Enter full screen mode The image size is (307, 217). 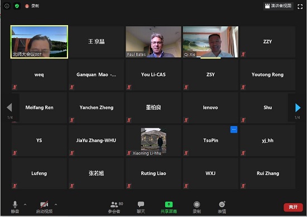pyautogui.click(x=300, y=7)
